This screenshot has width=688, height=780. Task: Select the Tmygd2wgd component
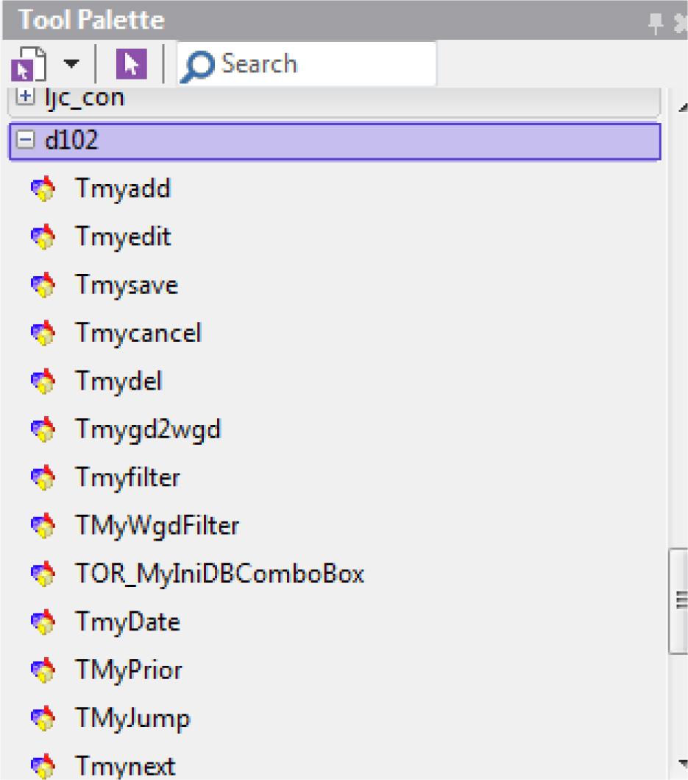pyautogui.click(x=147, y=429)
